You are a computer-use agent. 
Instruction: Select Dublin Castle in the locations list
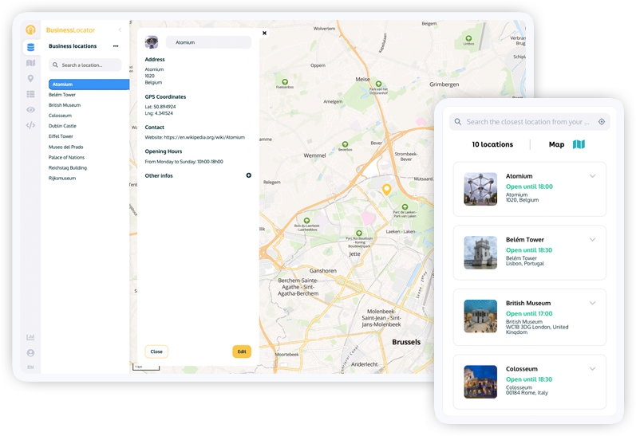coord(62,126)
